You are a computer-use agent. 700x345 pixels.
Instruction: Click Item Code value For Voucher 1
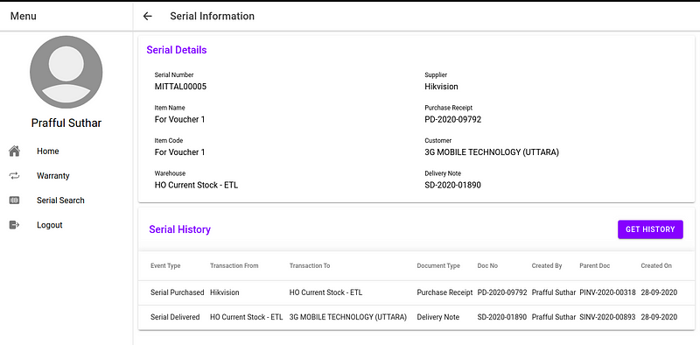click(179, 152)
